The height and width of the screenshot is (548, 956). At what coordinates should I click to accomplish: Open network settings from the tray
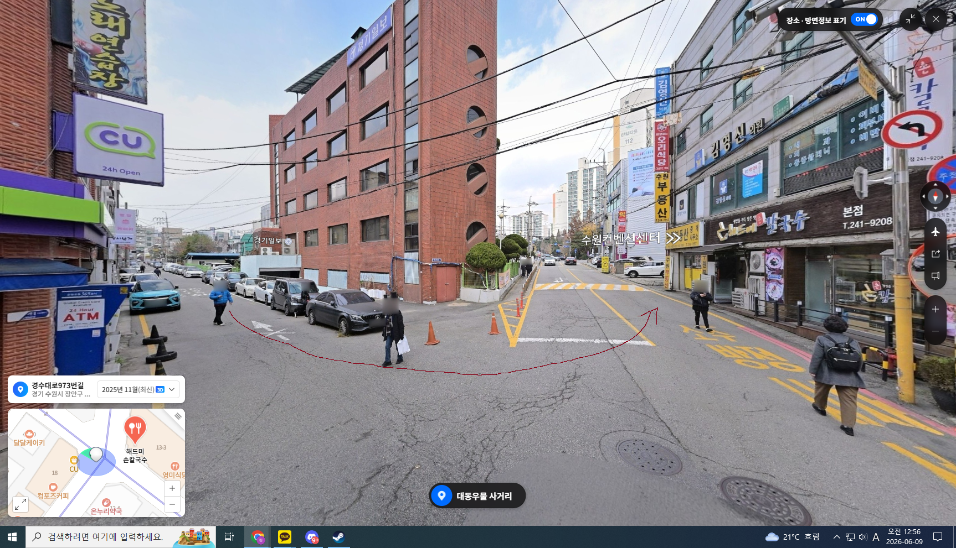[x=850, y=537]
